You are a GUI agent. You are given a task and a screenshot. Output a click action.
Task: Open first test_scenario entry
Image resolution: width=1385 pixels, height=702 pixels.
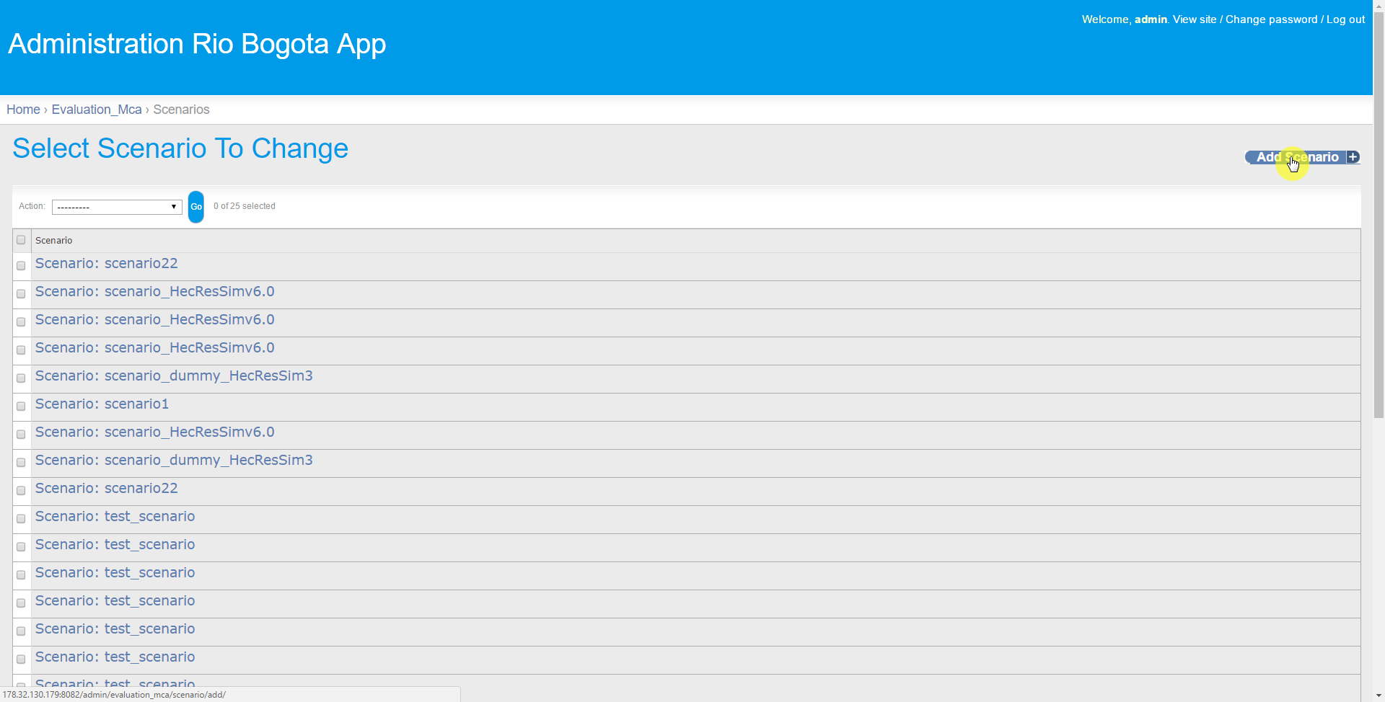pyautogui.click(x=115, y=517)
